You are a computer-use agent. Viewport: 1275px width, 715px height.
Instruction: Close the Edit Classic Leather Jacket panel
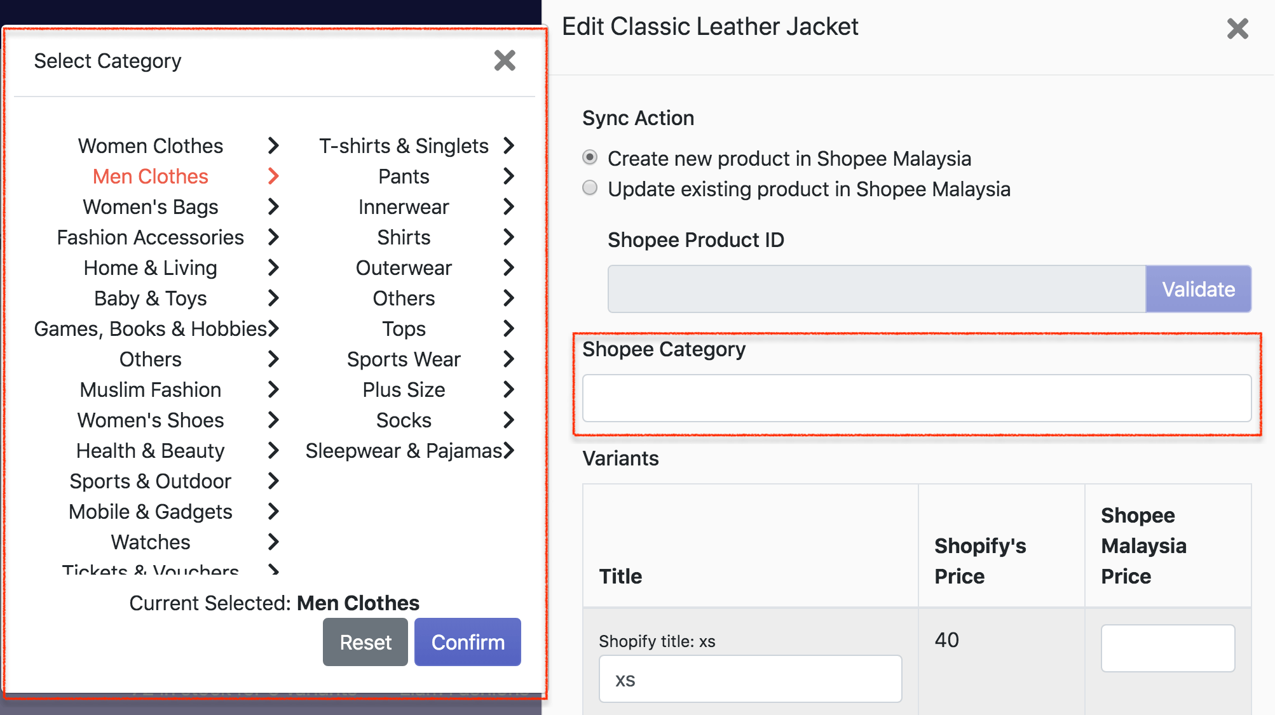pos(1237,29)
